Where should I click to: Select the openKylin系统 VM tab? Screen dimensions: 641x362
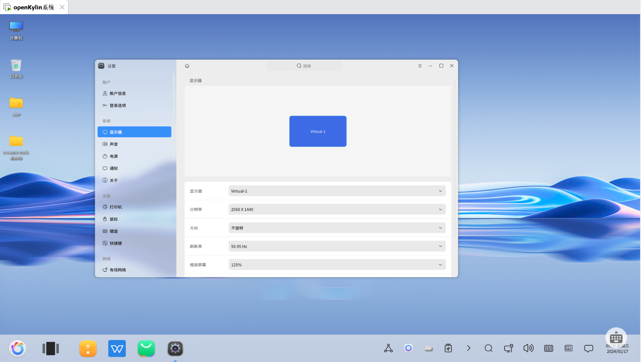tap(34, 7)
